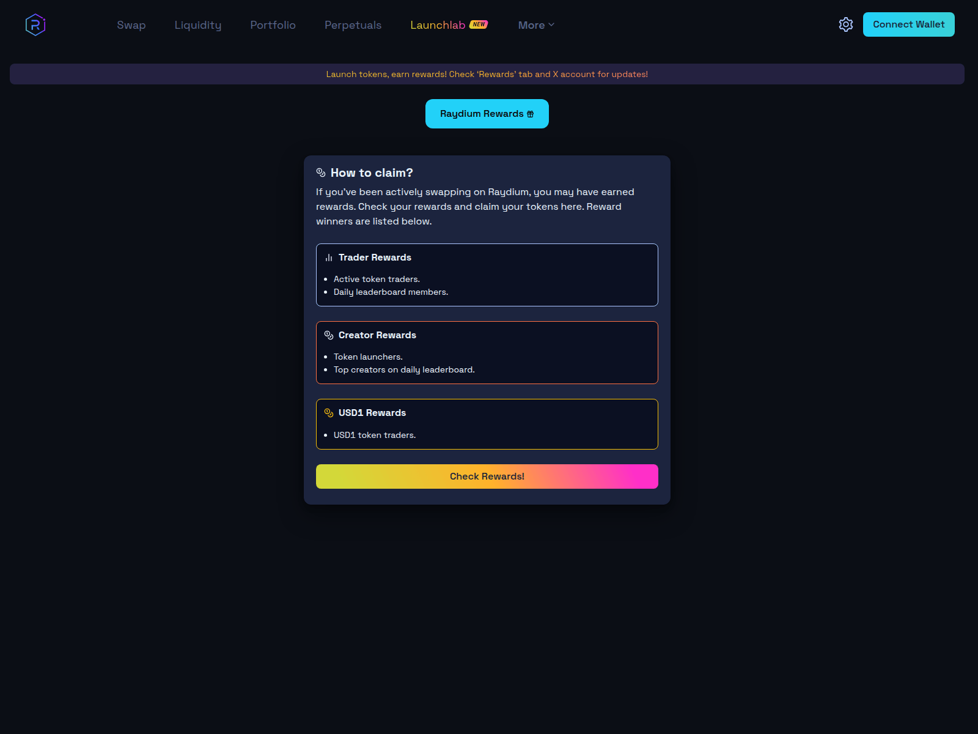Open the settings gear icon
The image size is (978, 734).
(x=846, y=24)
